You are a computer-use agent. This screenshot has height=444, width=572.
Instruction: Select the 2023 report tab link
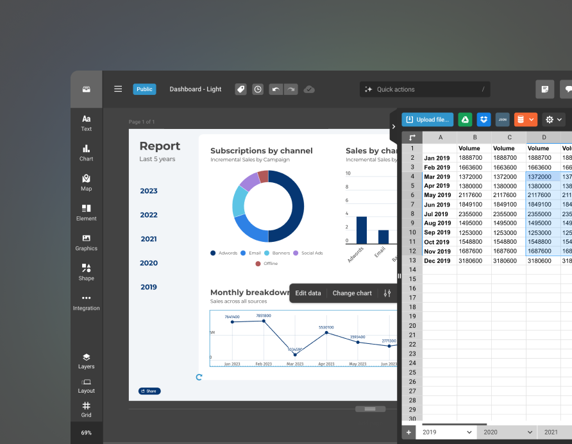149,191
